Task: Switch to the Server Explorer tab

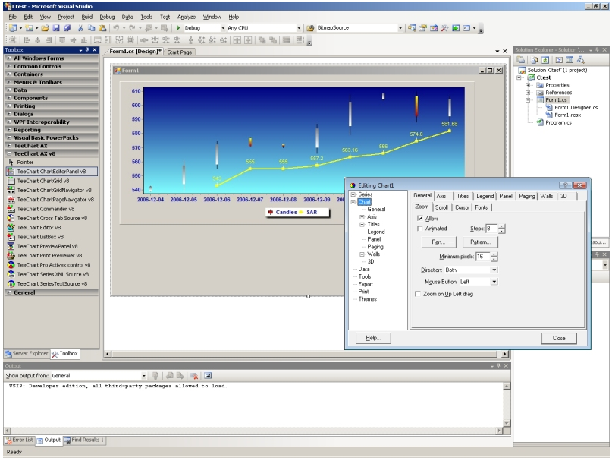Action: [x=27, y=353]
